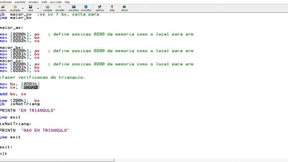Viewport: 288px width, 162px height.
Task: Open help via the question mark icon
Action: click(112, 8)
